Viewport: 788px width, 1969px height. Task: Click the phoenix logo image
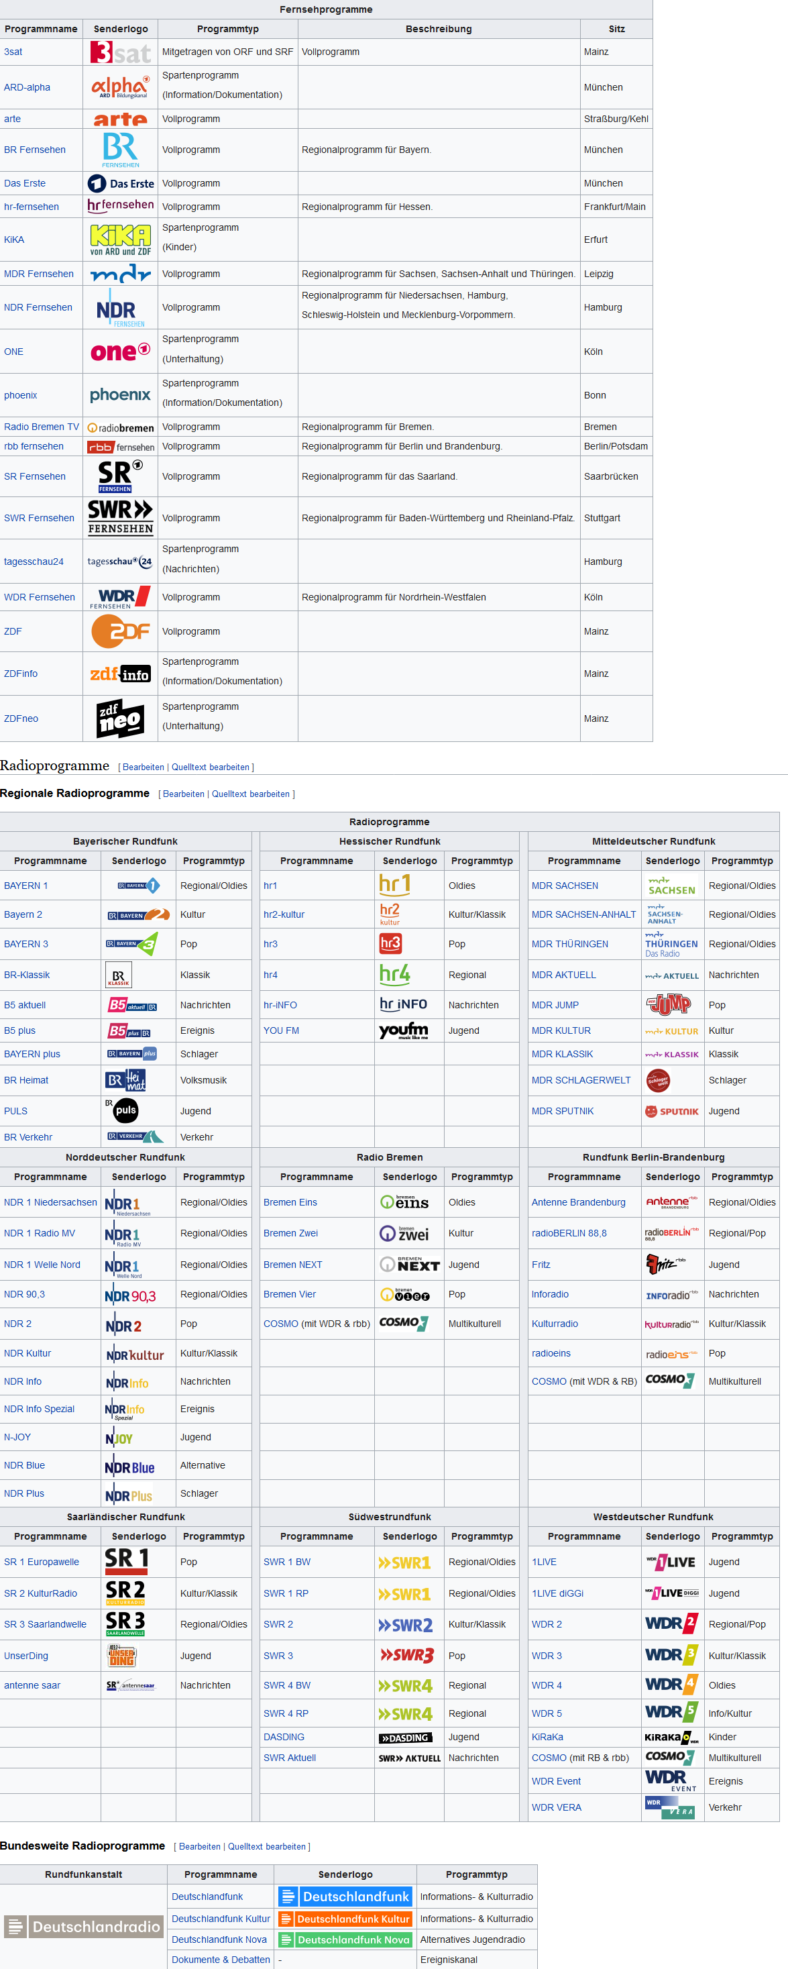click(121, 395)
